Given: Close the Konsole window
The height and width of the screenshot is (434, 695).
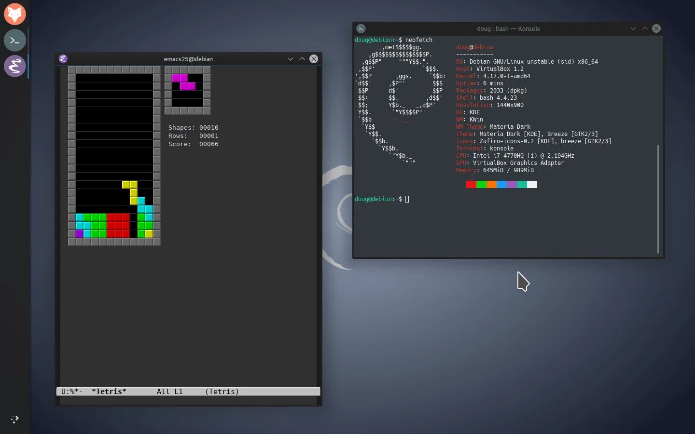Looking at the screenshot, I should click(x=656, y=28).
